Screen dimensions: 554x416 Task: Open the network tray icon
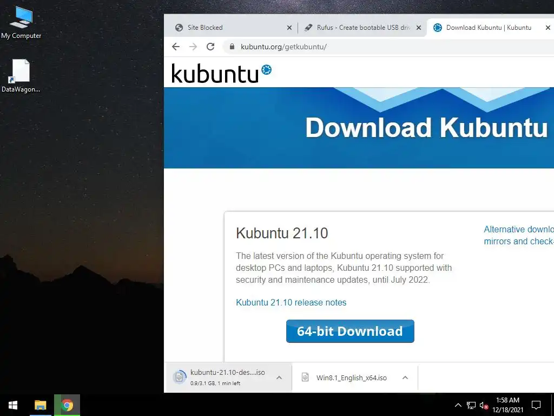coord(471,405)
